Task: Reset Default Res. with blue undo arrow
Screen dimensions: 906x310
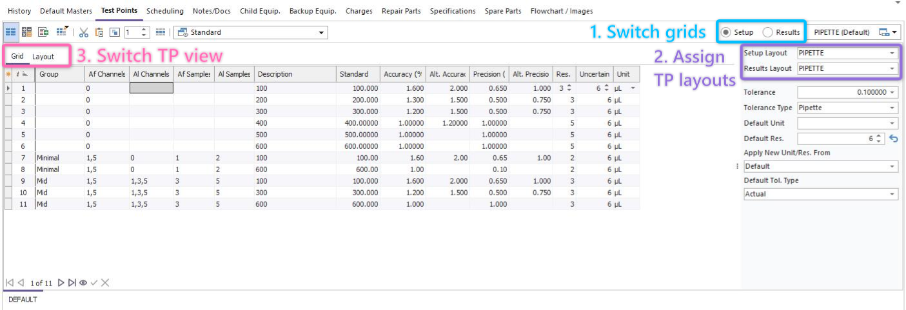Action: coord(893,139)
